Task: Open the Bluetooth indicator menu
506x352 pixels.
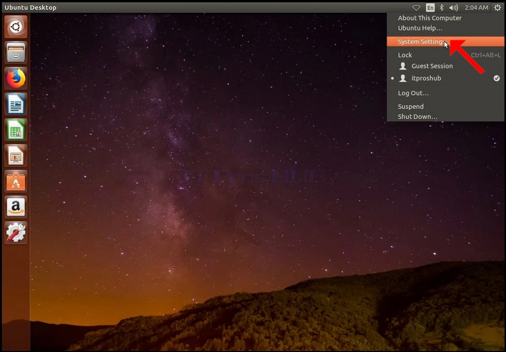Action: click(x=442, y=7)
